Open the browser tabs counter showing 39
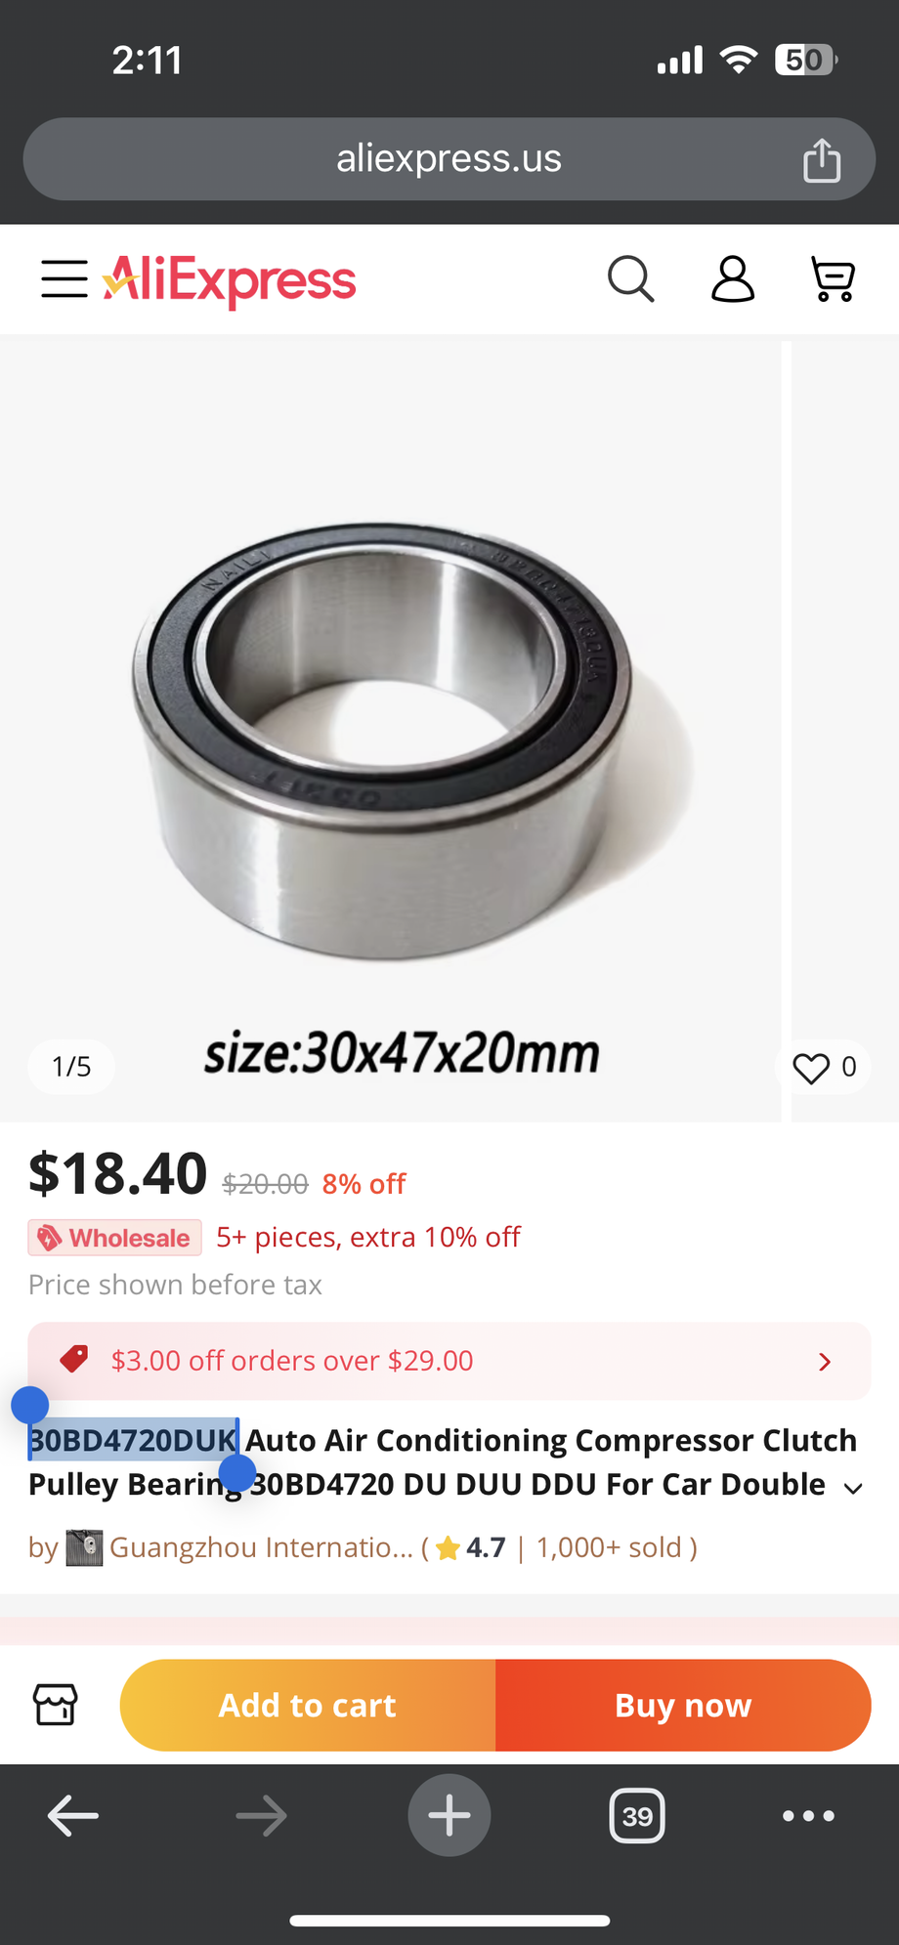The height and width of the screenshot is (1945, 899). pyautogui.click(x=637, y=1816)
